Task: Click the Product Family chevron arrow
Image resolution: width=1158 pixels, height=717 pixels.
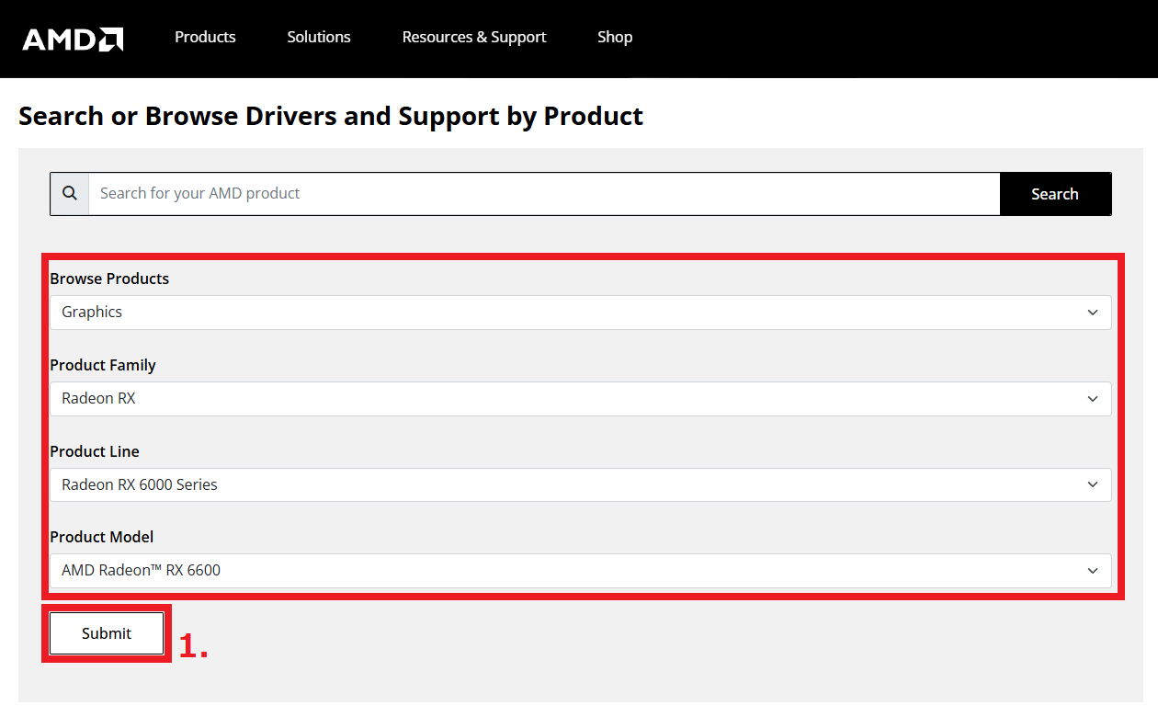Action: [x=1092, y=399]
